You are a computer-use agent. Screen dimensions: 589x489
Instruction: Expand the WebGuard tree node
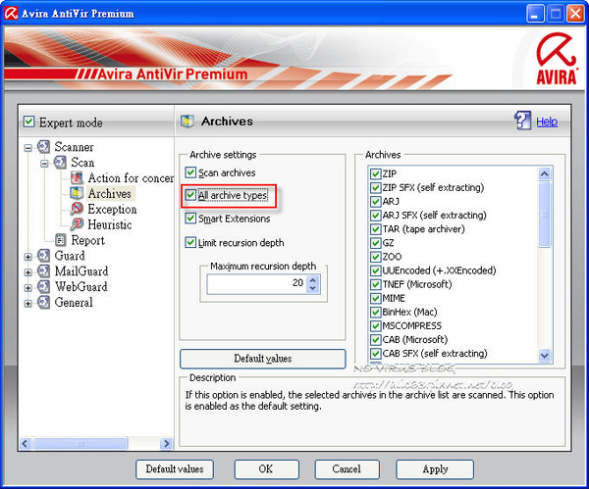[27, 288]
